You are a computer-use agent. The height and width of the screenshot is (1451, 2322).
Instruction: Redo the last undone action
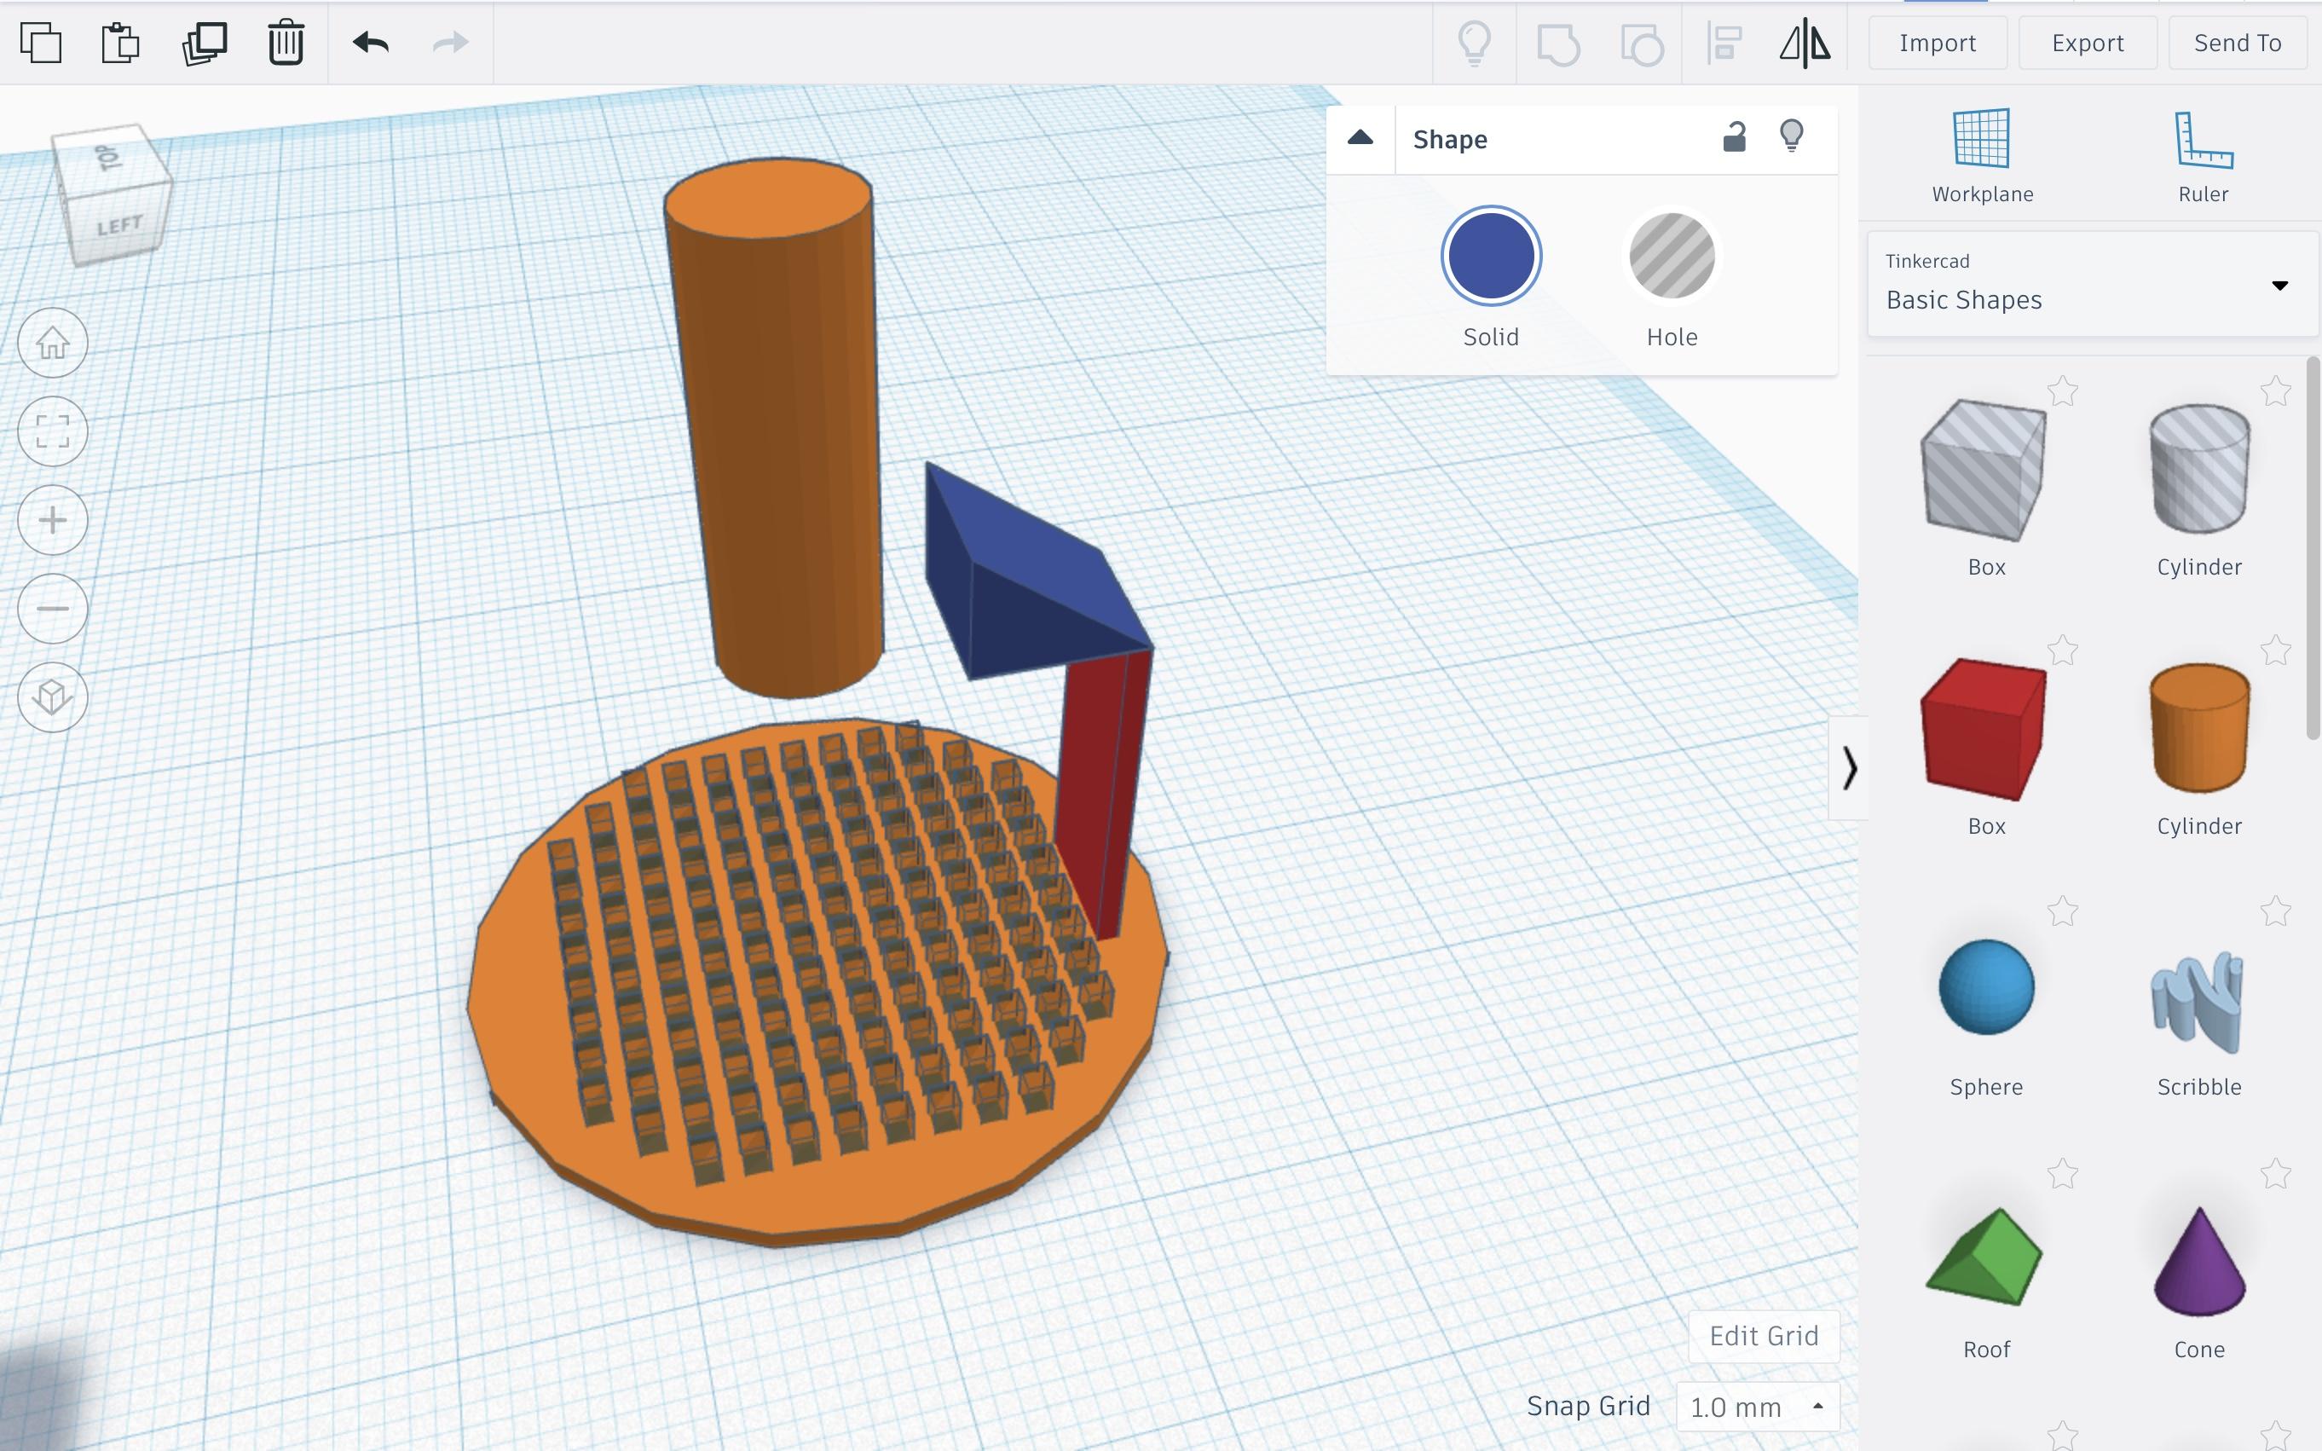click(450, 43)
